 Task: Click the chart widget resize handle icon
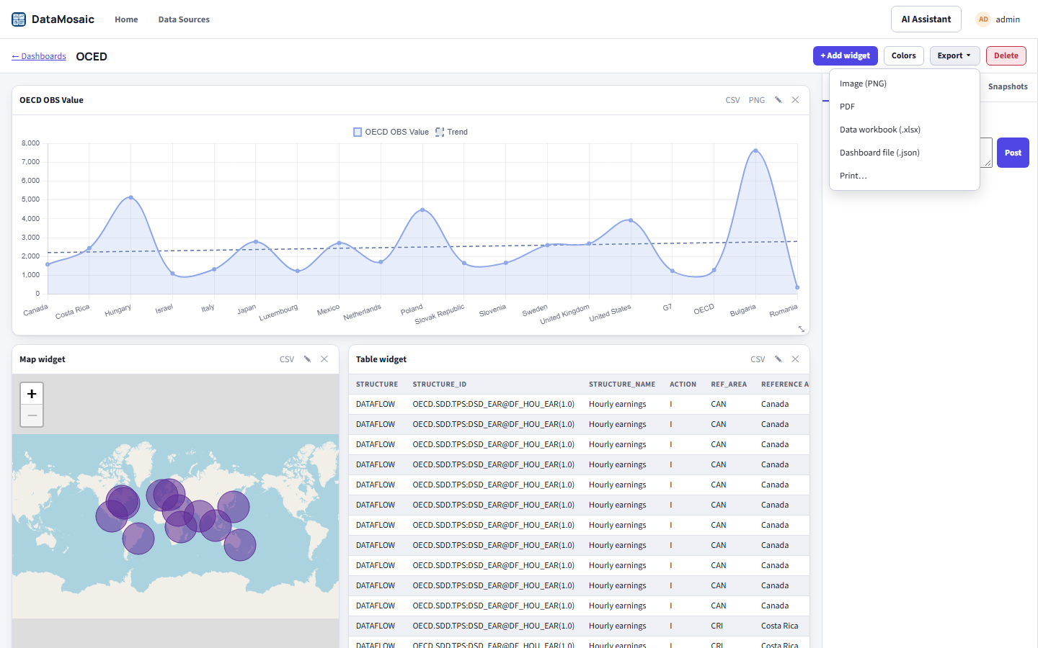coord(801,329)
